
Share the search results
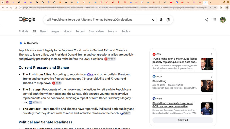206,20
